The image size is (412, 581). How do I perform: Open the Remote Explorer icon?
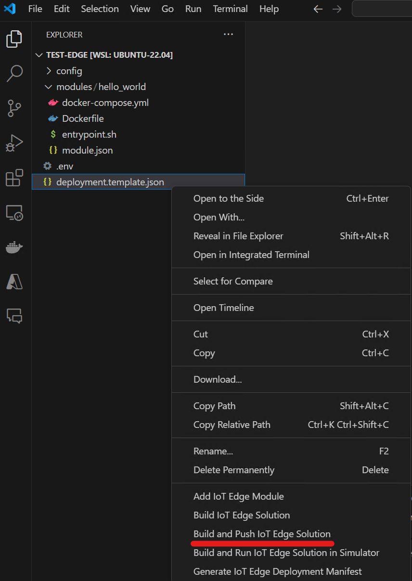click(14, 212)
